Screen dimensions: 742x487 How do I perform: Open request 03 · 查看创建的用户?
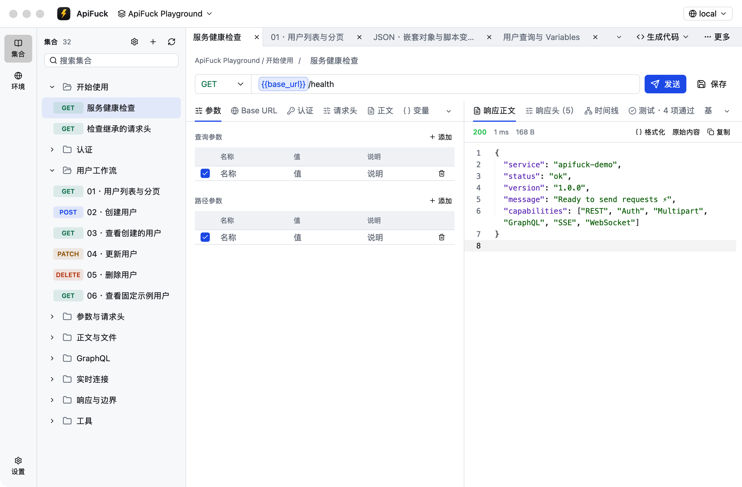[111, 233]
